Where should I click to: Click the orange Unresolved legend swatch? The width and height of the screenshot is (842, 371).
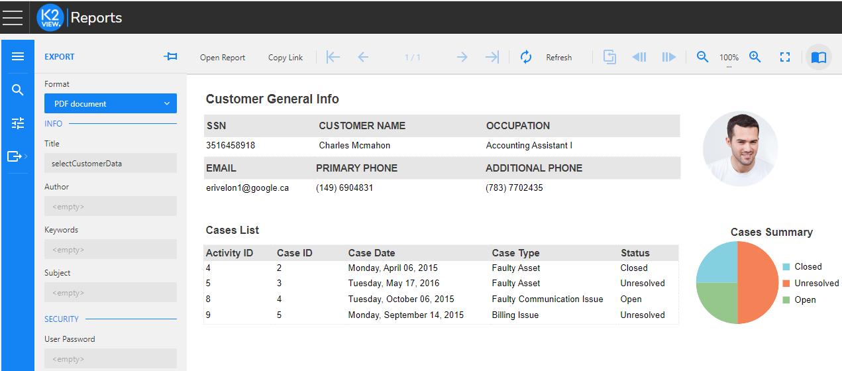786,284
